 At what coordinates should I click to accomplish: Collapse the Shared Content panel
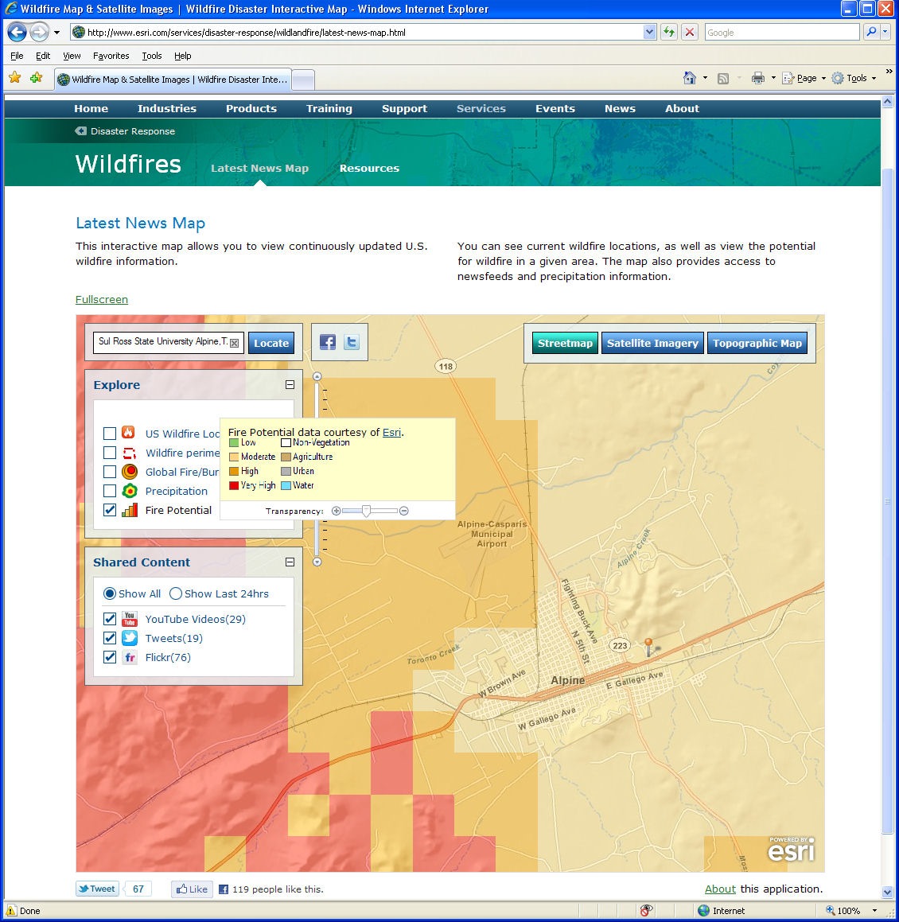[x=290, y=562]
